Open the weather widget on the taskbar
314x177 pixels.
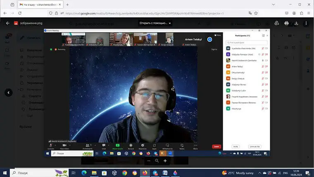(238, 173)
